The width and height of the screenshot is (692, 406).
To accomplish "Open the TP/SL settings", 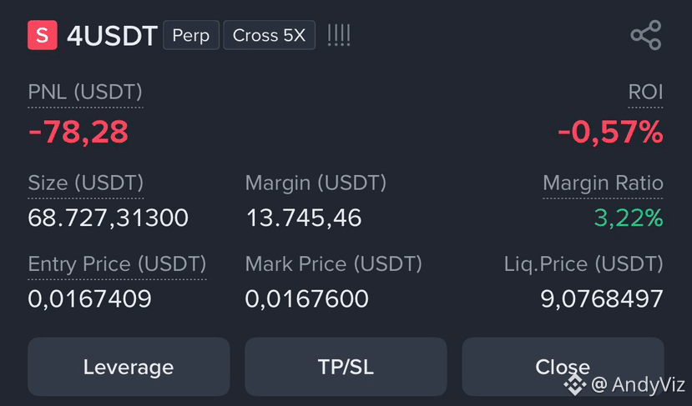I will [346, 367].
